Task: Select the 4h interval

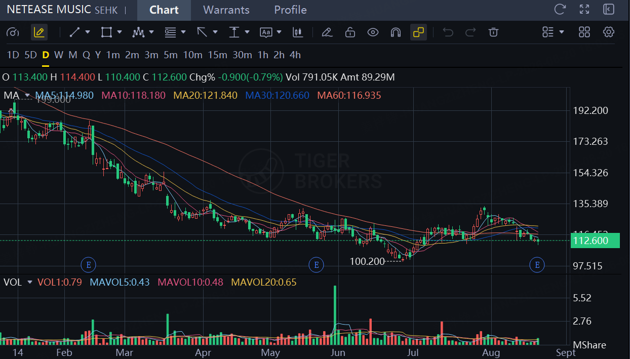Action: point(295,55)
